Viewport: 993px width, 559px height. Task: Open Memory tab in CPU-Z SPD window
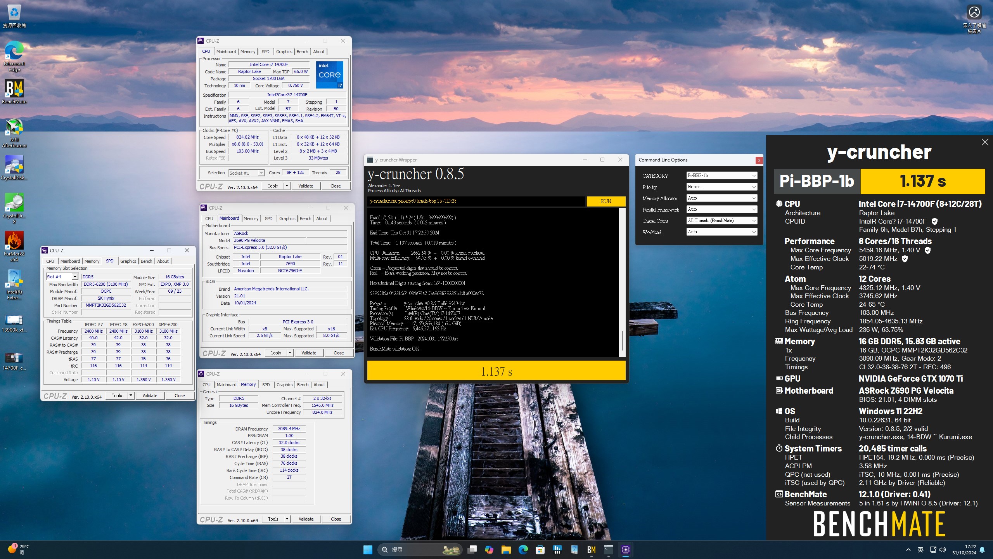(x=92, y=261)
